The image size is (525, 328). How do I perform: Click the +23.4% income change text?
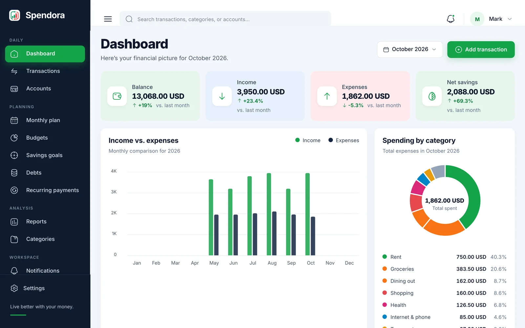253,101
